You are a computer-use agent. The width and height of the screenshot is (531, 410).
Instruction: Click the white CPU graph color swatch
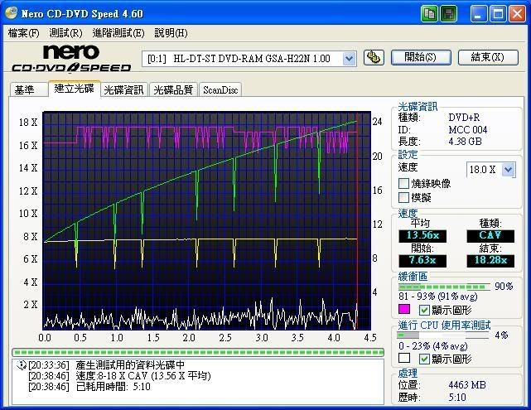pos(404,358)
